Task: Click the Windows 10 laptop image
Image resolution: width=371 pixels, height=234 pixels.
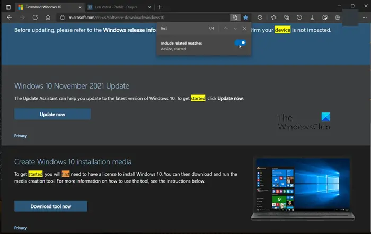Action: point(303,189)
